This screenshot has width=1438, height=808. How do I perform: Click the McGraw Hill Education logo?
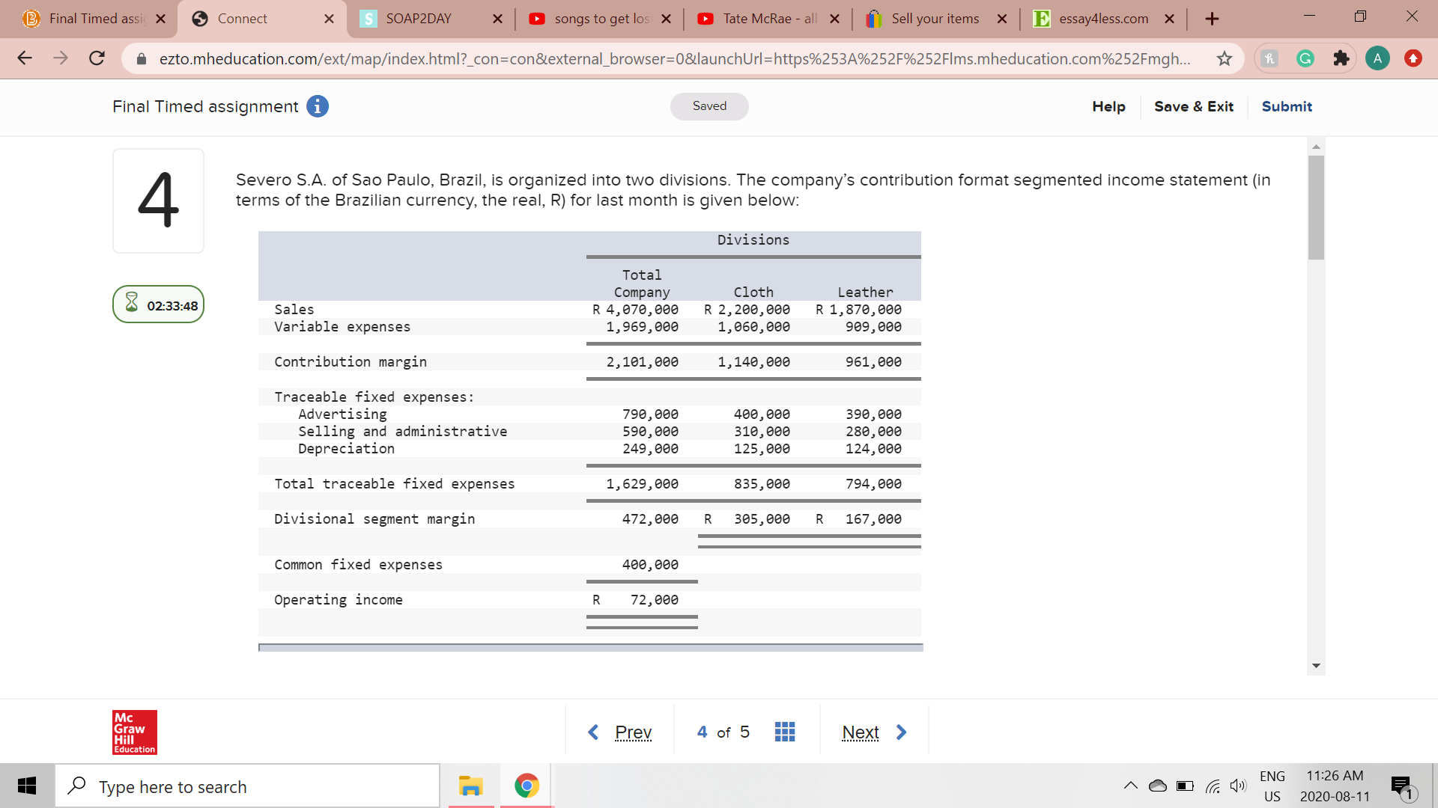pyautogui.click(x=134, y=732)
